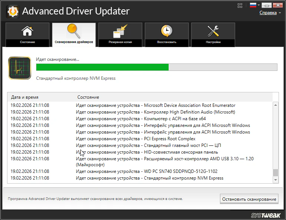Click the Дата и время column header

(25, 97)
